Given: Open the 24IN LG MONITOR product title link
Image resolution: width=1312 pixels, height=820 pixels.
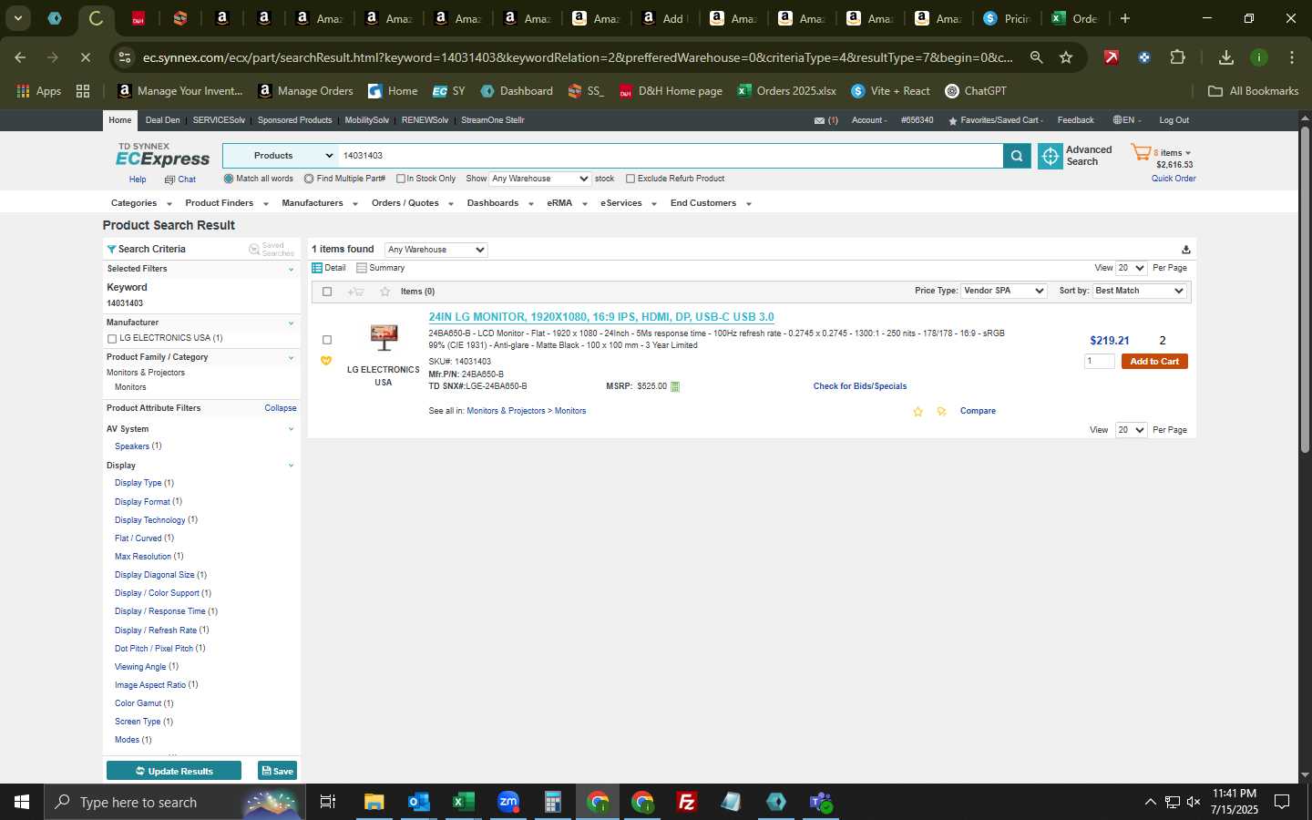Looking at the screenshot, I should (601, 317).
